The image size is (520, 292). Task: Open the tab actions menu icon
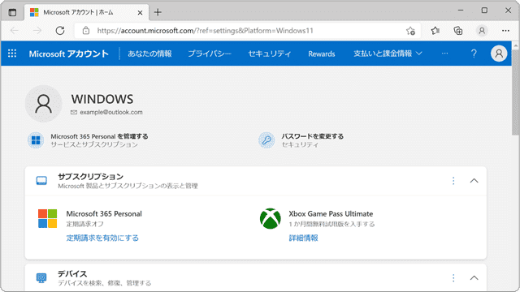tap(12, 13)
